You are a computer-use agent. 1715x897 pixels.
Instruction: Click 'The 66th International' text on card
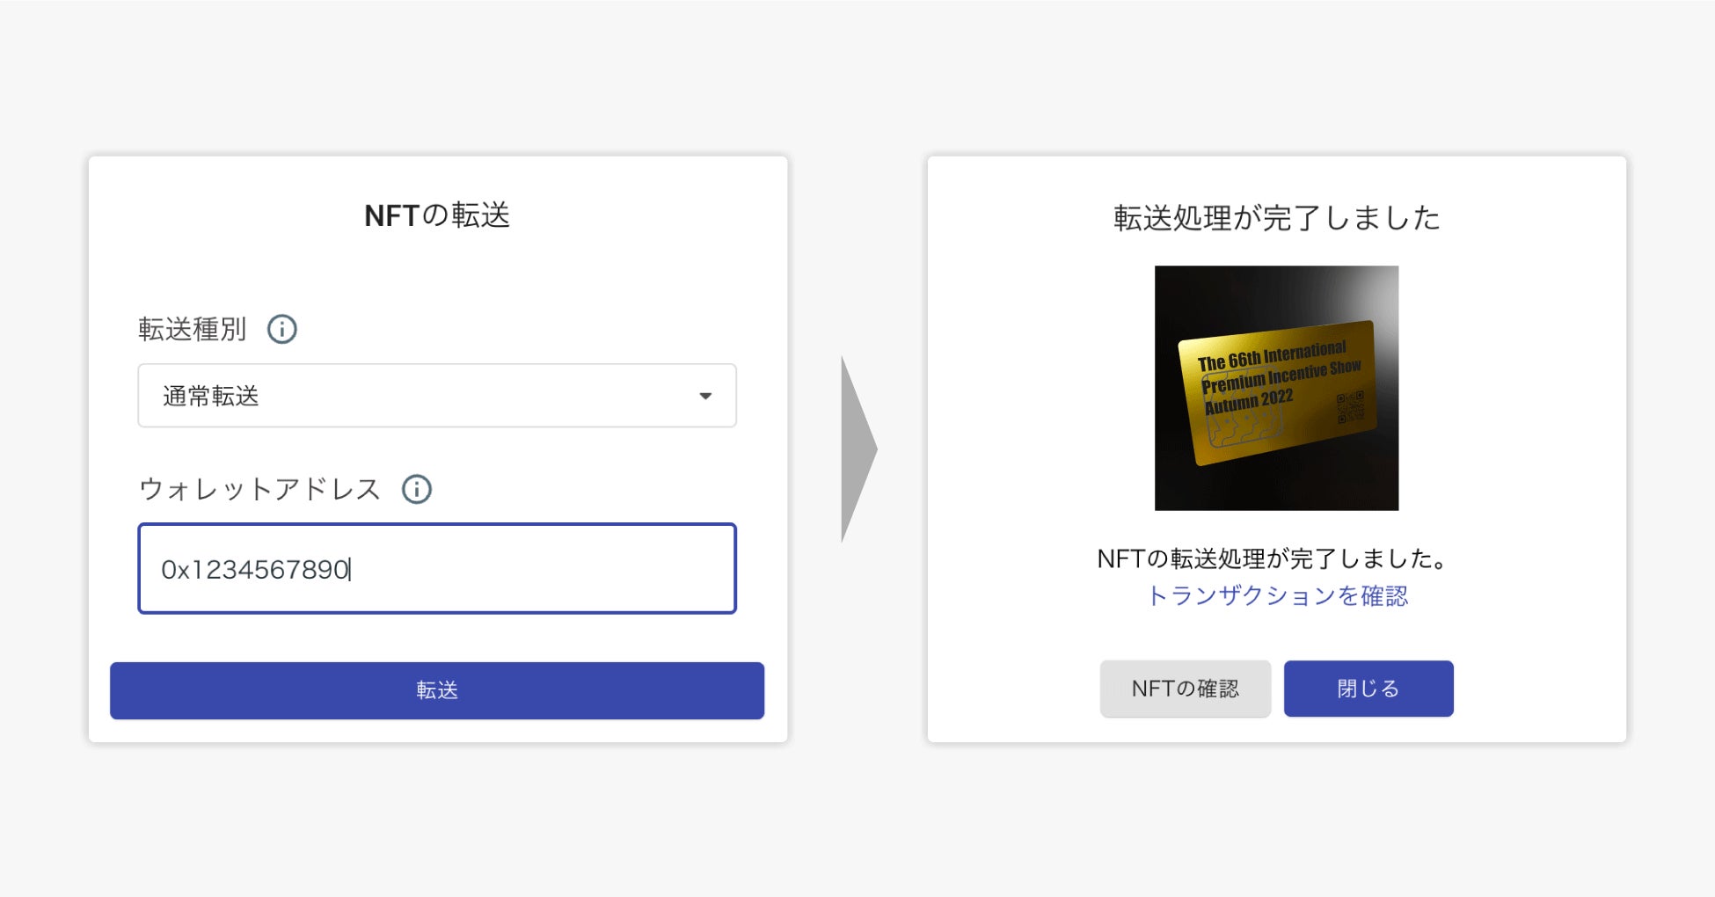1271,355
